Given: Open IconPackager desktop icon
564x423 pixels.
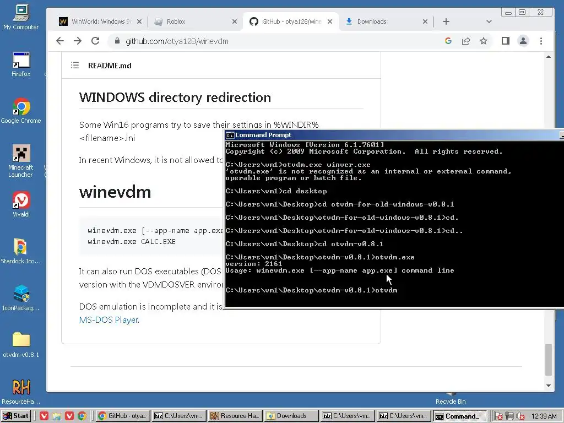Looking at the screenshot, I should point(21,298).
